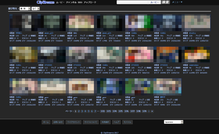Screen dimensions: 219x134
Task: Open DTX5555 thumbnail with 105 views
Action: (x=139, y=55)
